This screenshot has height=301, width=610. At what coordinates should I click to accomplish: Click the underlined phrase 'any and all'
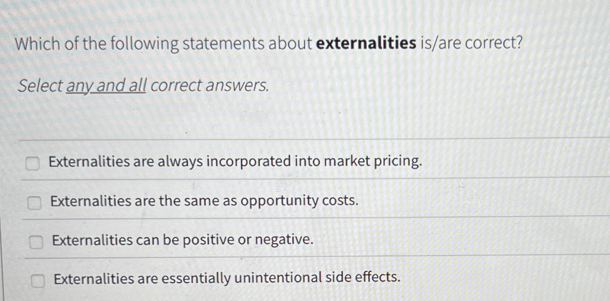(x=106, y=86)
